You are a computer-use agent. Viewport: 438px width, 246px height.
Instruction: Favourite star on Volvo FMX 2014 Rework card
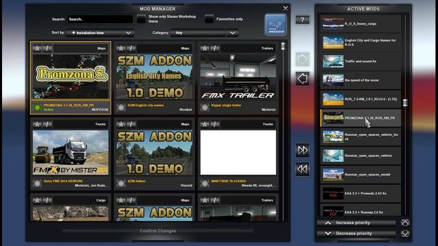pos(37,124)
